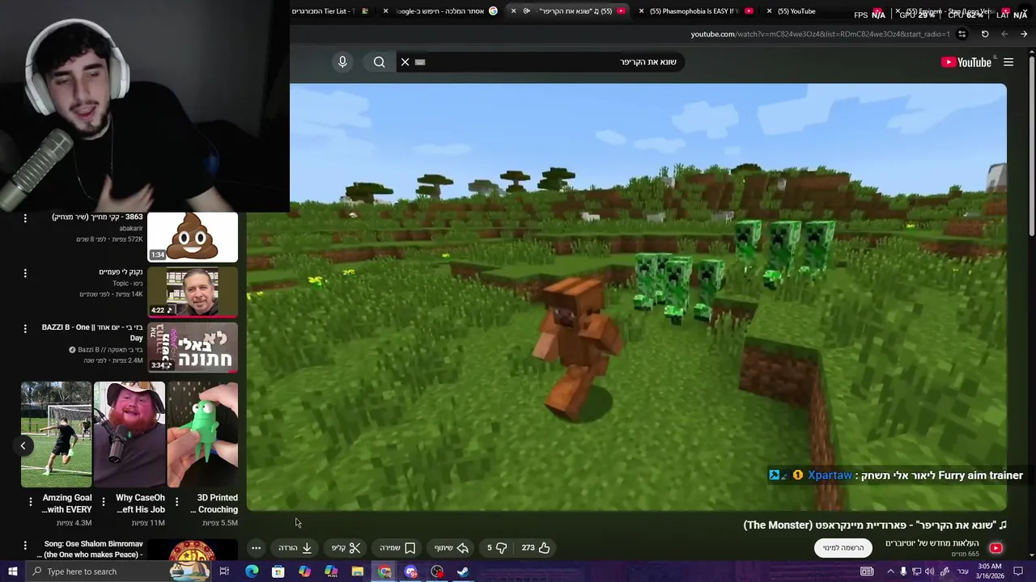
Task: Open options for the 3D Printed Crouching short
Action: (x=176, y=503)
